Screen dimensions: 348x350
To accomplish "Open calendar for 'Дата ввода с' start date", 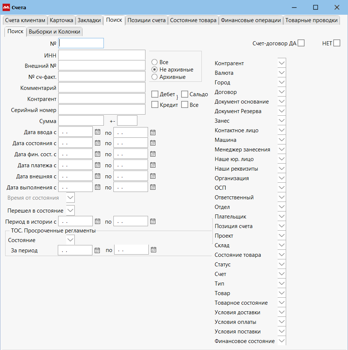I will click(x=98, y=132).
